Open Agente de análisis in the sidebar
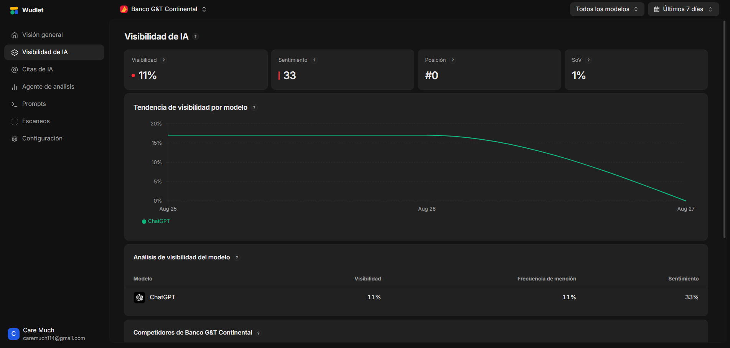Screen dimensions: 730x348 point(54,87)
